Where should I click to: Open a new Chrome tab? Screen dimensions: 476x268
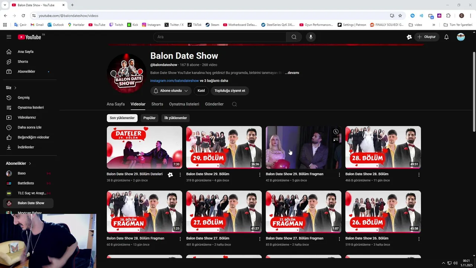[x=72, y=5]
